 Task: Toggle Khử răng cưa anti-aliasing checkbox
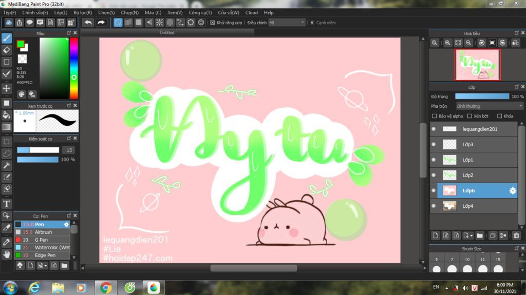click(x=212, y=23)
